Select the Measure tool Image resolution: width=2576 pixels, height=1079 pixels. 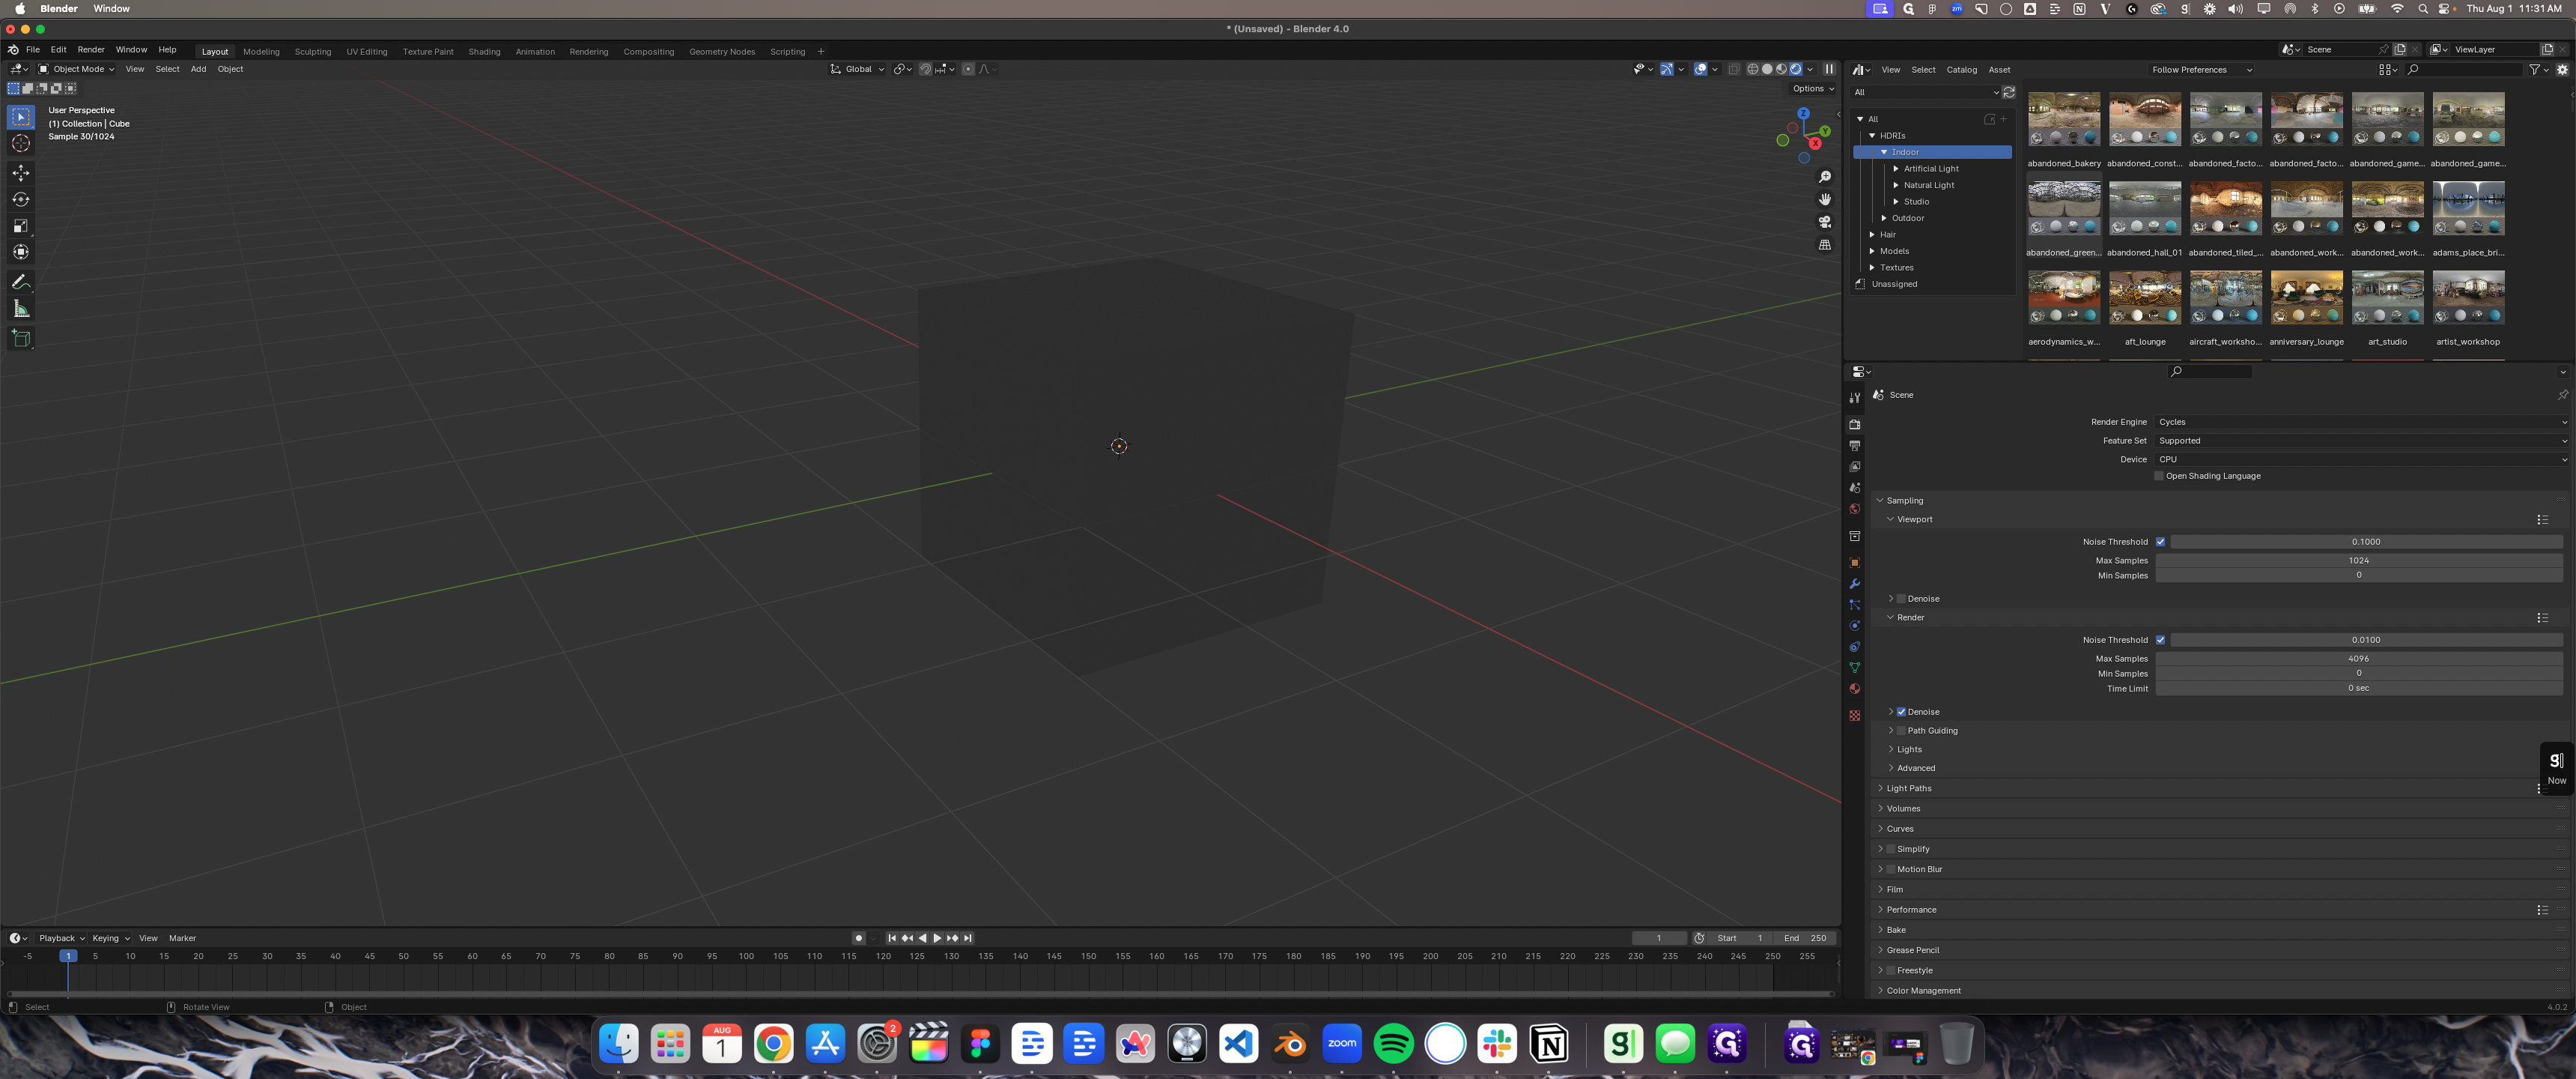(21, 308)
